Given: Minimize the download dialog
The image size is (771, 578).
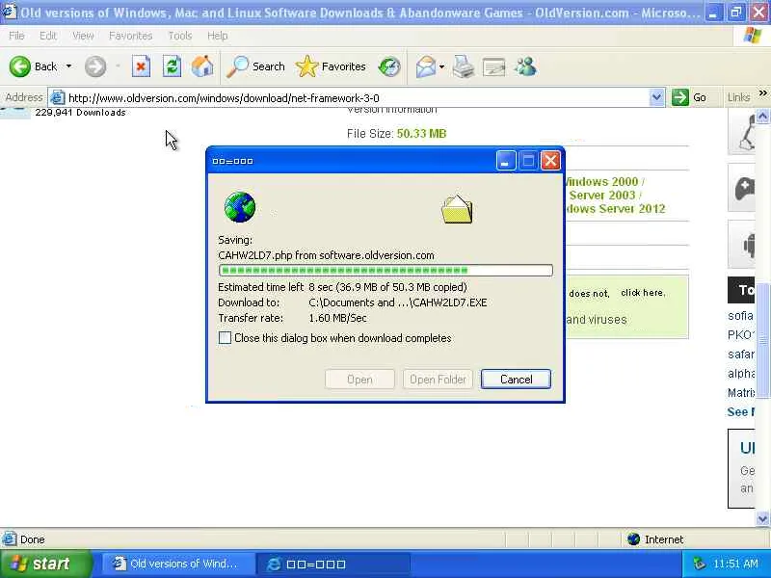Looking at the screenshot, I should pyautogui.click(x=505, y=161).
